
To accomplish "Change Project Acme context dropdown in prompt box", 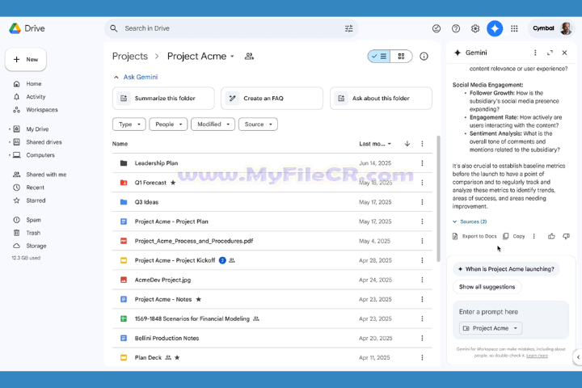I will point(491,328).
